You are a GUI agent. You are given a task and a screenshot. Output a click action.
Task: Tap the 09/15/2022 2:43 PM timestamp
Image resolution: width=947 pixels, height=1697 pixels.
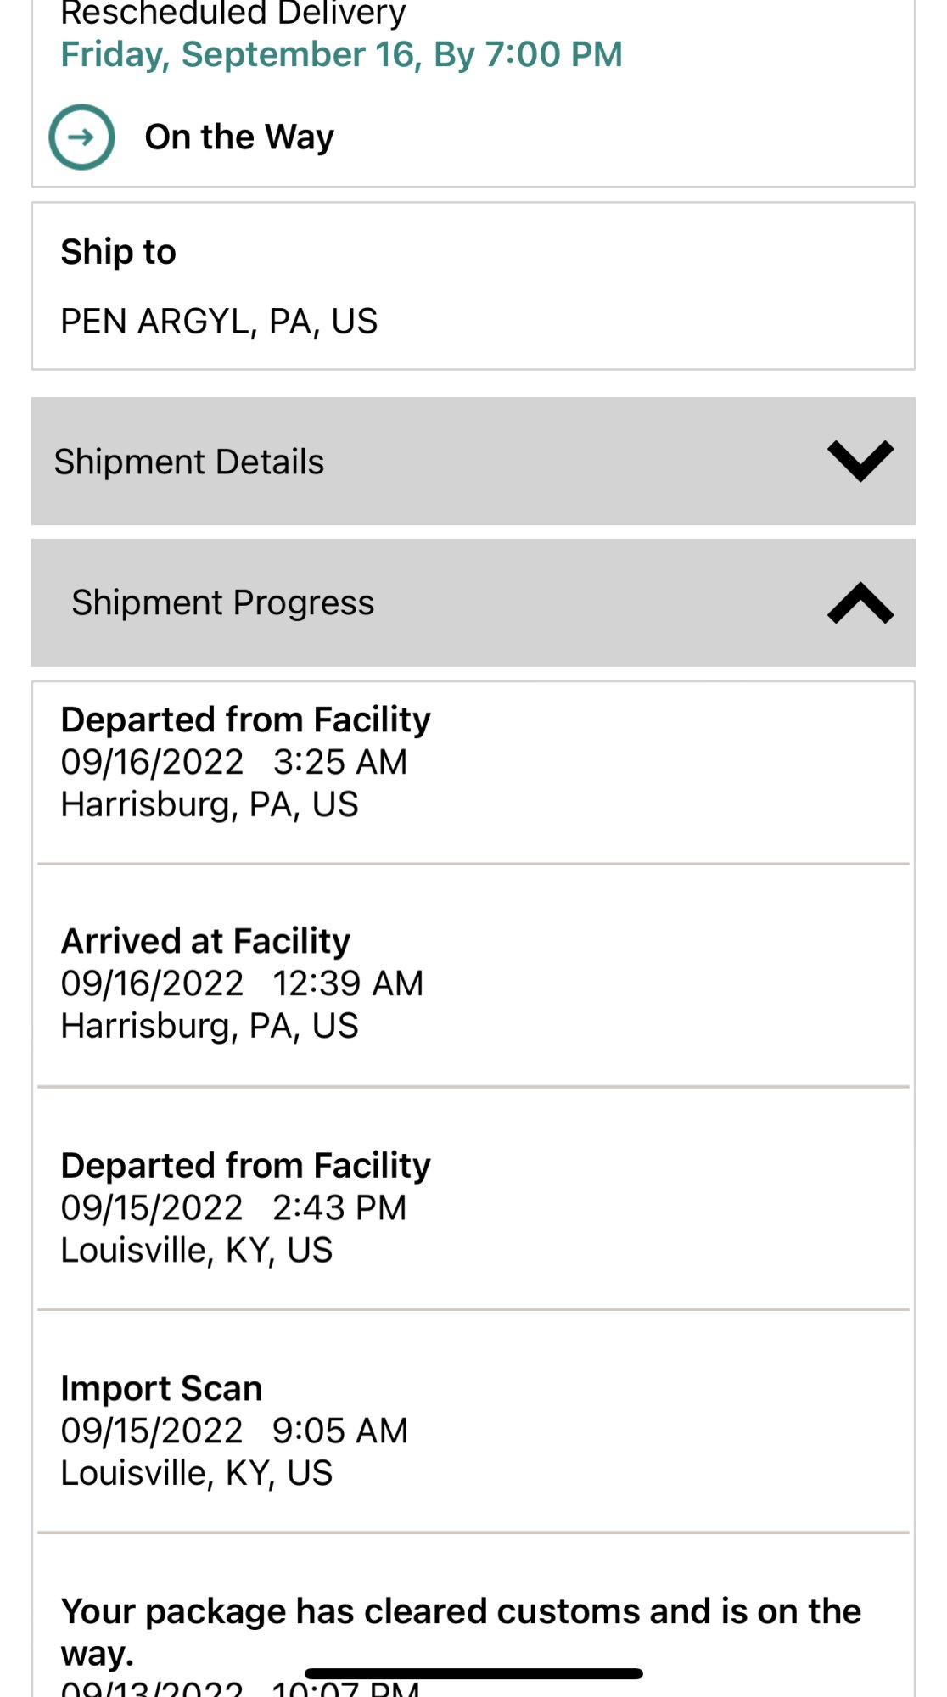click(x=233, y=1207)
